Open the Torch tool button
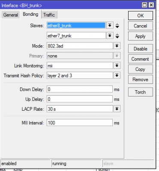This screenshot has height=171, width=159. (141, 92)
